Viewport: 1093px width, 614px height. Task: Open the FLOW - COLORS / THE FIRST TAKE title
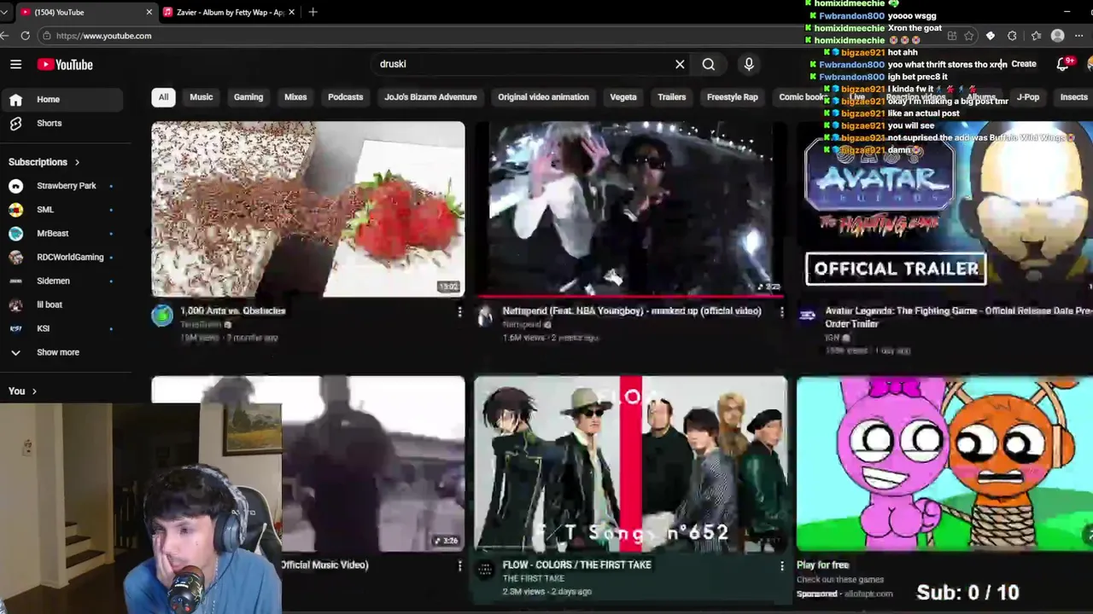tap(577, 565)
